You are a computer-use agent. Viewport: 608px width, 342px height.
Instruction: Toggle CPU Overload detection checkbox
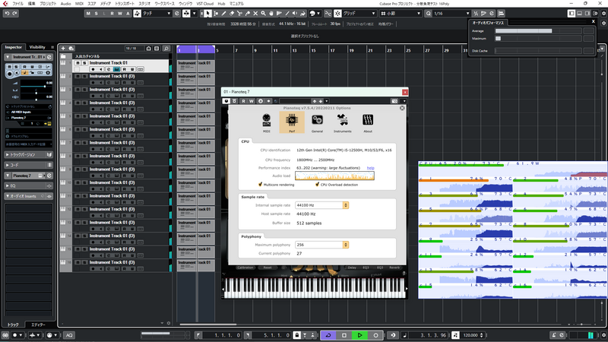pos(317,185)
